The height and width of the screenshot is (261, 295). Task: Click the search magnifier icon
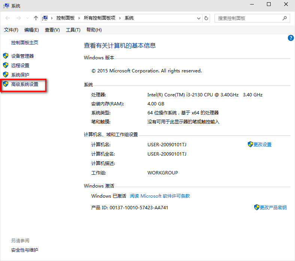[285, 18]
